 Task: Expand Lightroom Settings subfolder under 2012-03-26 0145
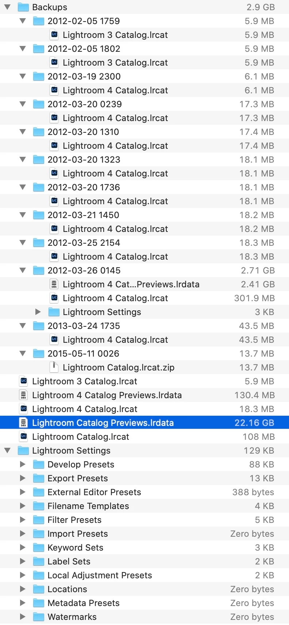coord(38,312)
